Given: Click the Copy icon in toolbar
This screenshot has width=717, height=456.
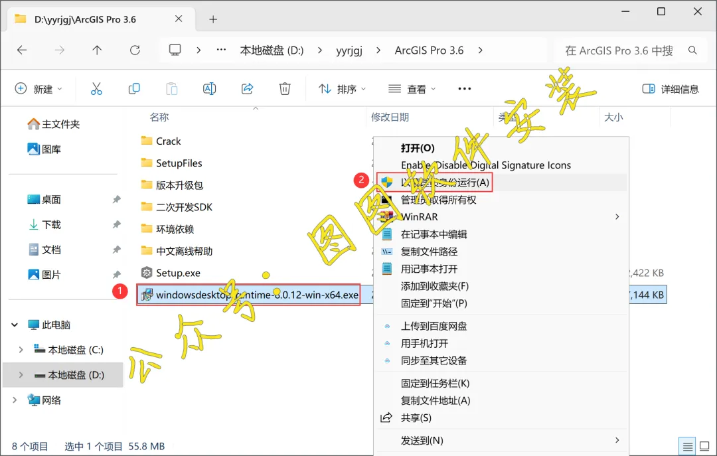Looking at the screenshot, I should click(134, 89).
